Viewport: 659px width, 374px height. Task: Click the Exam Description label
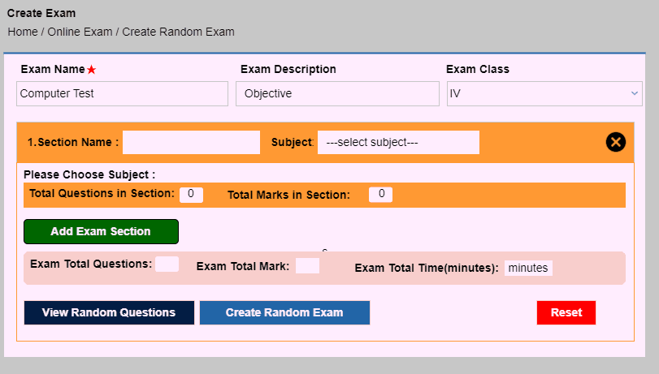[x=288, y=69]
